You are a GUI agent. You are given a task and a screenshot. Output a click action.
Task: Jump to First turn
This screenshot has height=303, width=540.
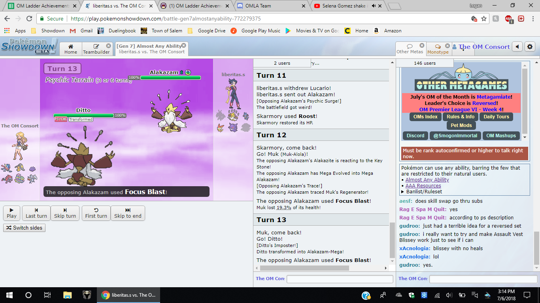click(x=96, y=213)
